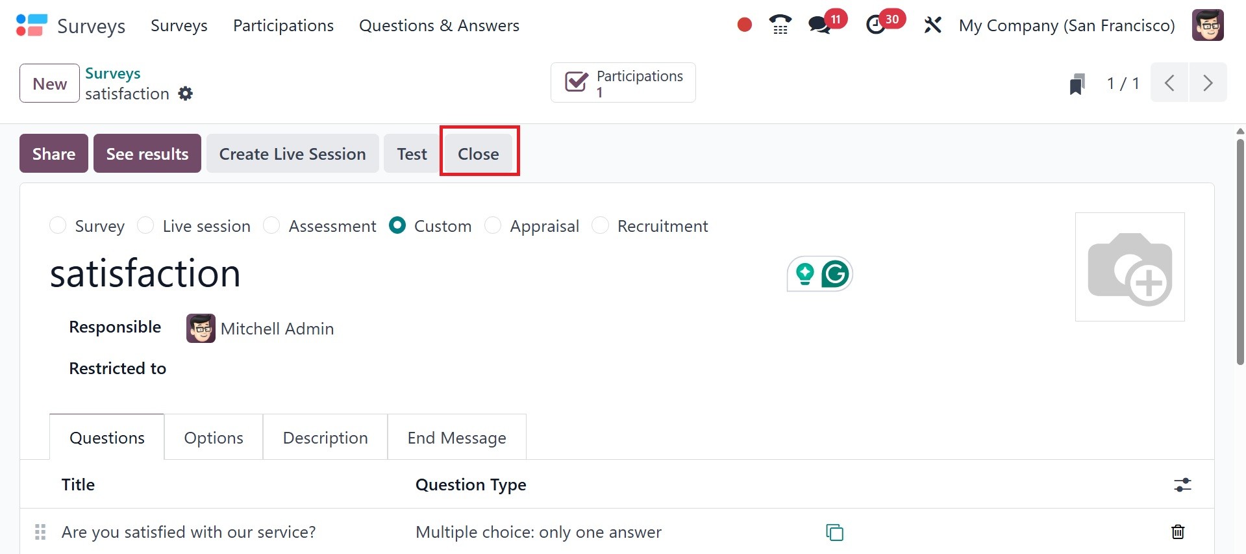Select the Survey radio option
1246x554 pixels.
58,225
